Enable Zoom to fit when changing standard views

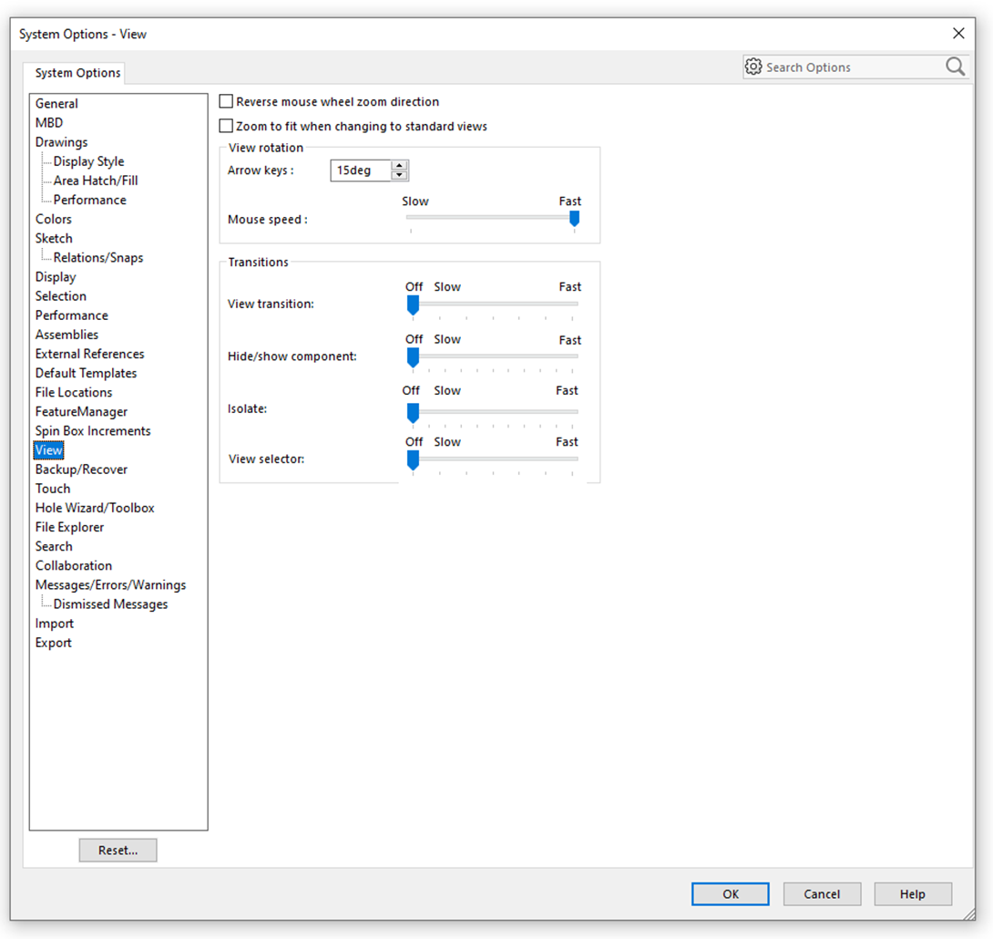coord(225,126)
